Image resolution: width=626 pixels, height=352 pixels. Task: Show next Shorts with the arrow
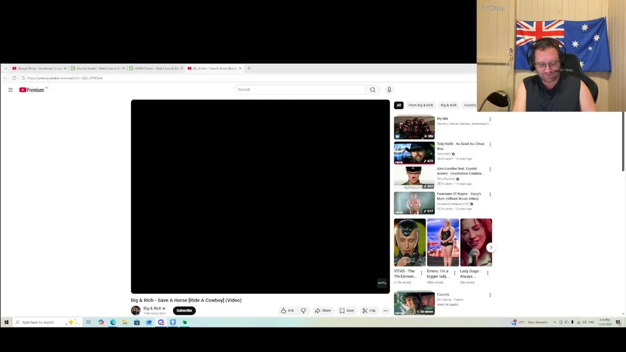pos(491,247)
